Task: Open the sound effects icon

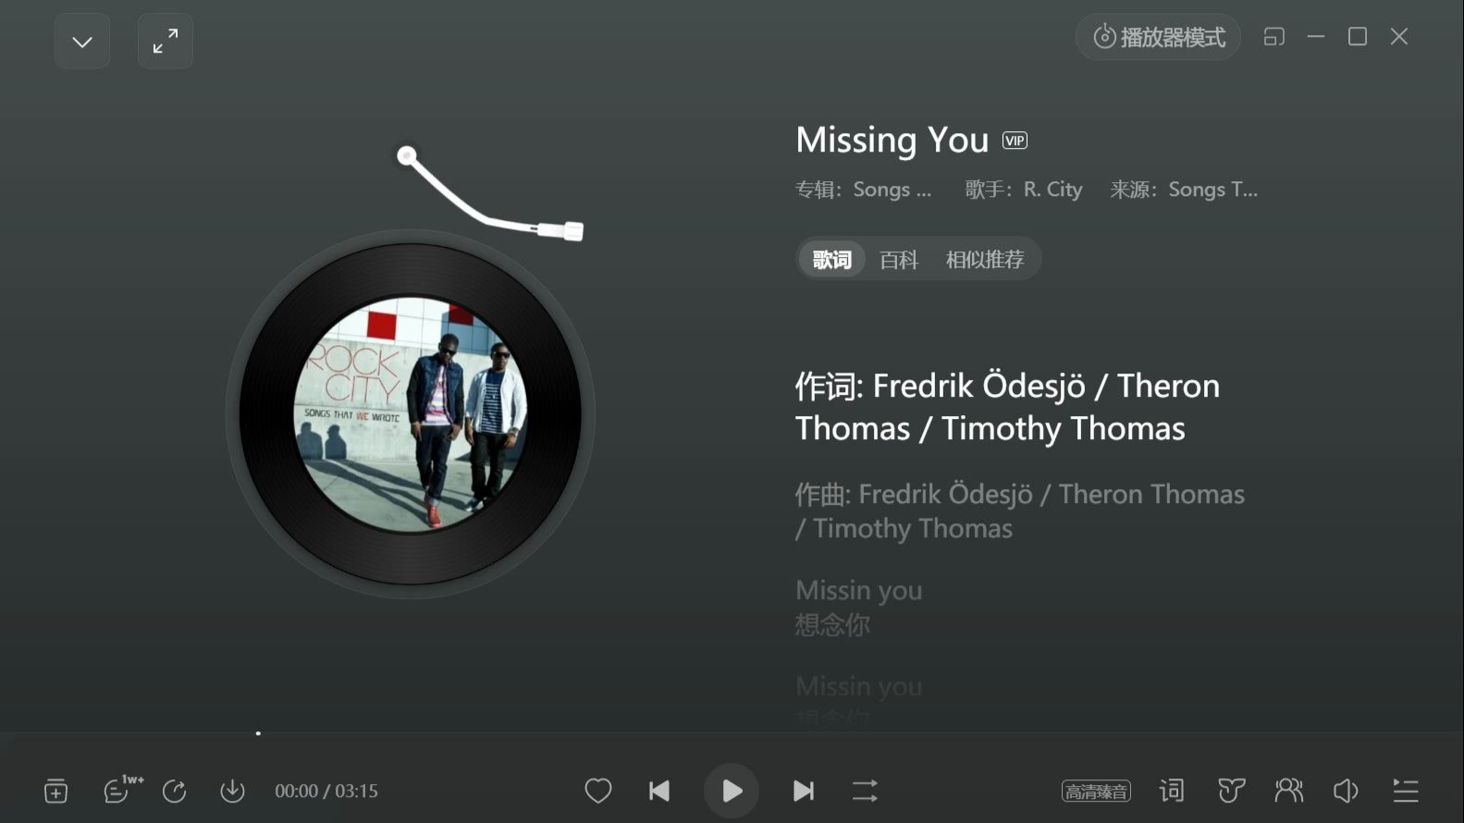Action: click(x=1231, y=791)
